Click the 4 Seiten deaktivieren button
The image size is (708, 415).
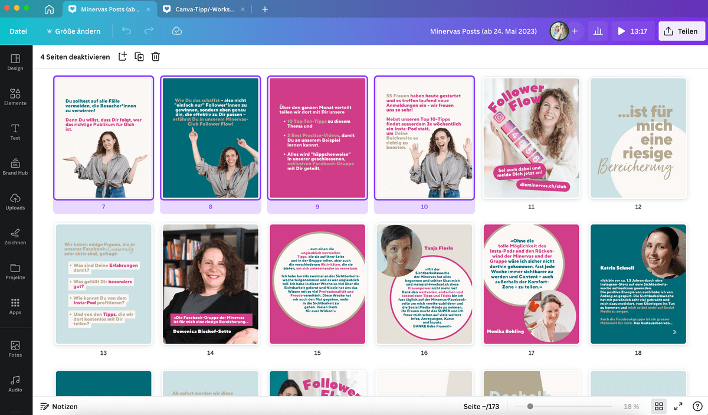coord(75,57)
